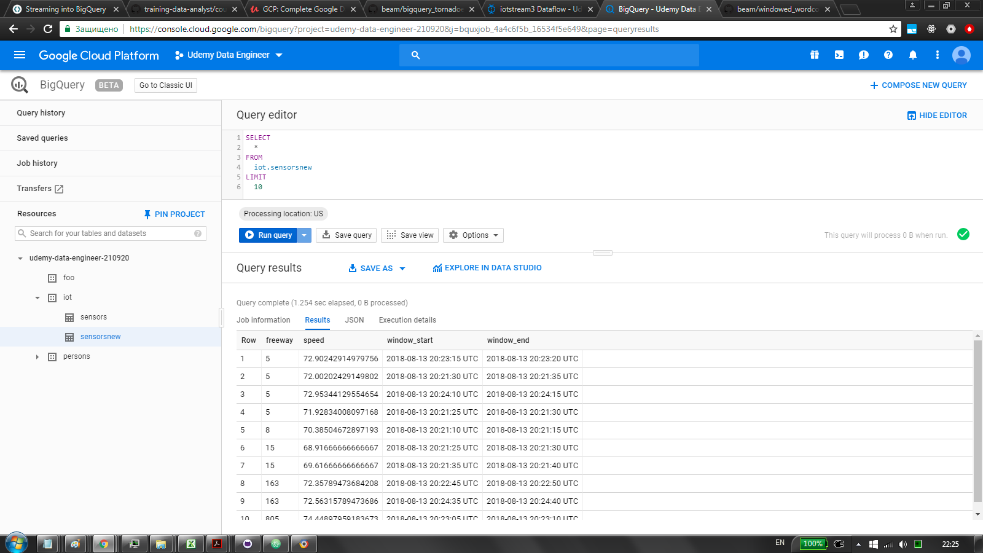This screenshot has height=553, width=983.
Task: Activate Cloud Shell terminal icon
Action: click(839, 55)
